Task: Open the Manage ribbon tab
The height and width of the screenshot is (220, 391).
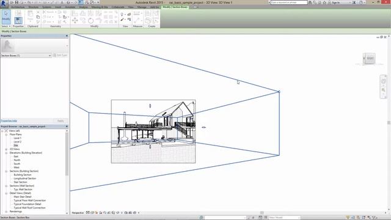Action: (x=142, y=7)
